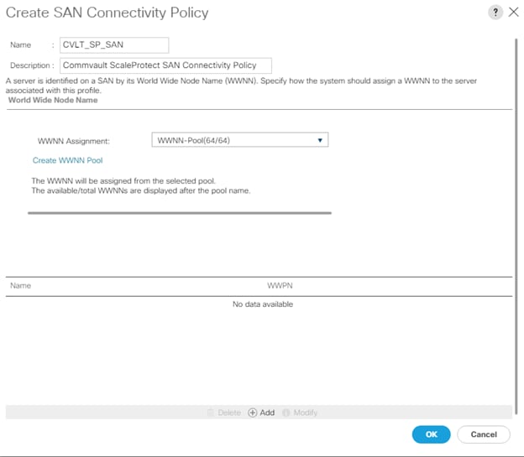The height and width of the screenshot is (457, 524).
Task: Open the WWNN Assignment combo box
Action: (x=240, y=140)
